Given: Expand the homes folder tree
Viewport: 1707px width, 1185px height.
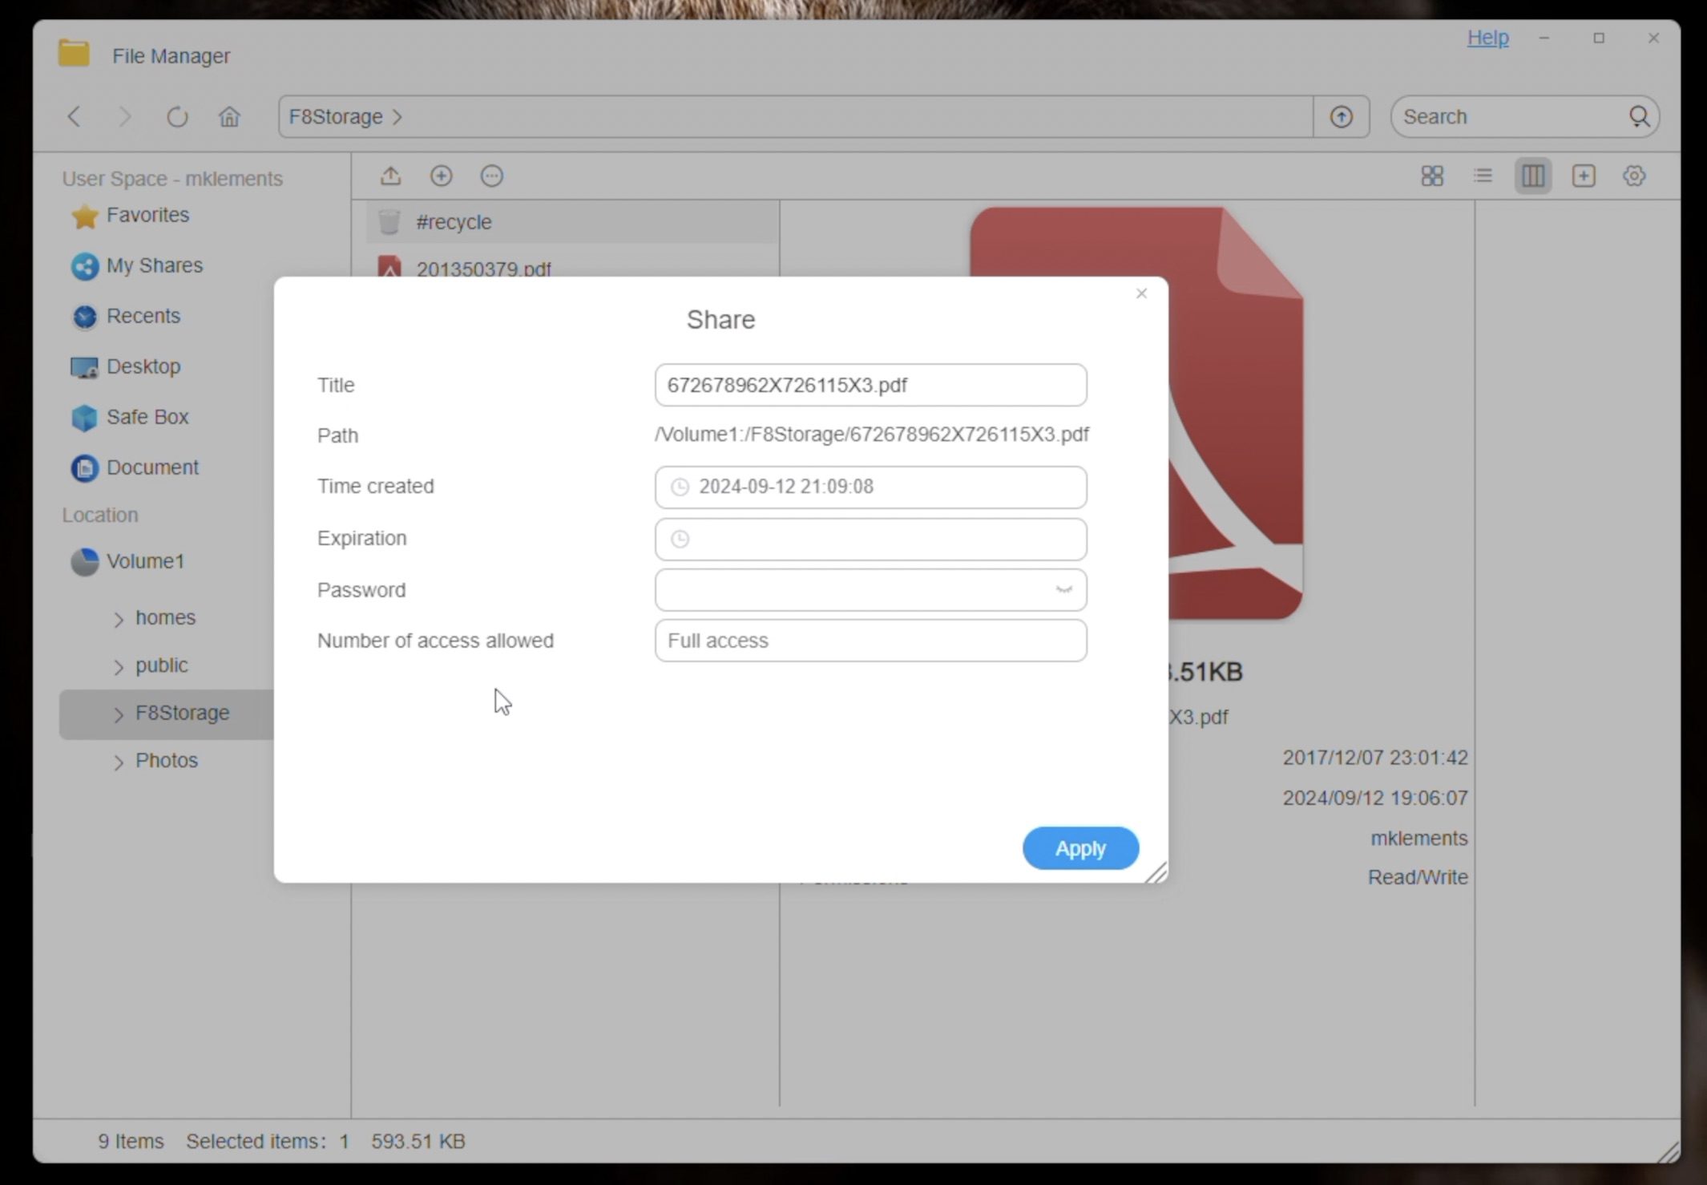Looking at the screenshot, I should pyautogui.click(x=119, y=619).
